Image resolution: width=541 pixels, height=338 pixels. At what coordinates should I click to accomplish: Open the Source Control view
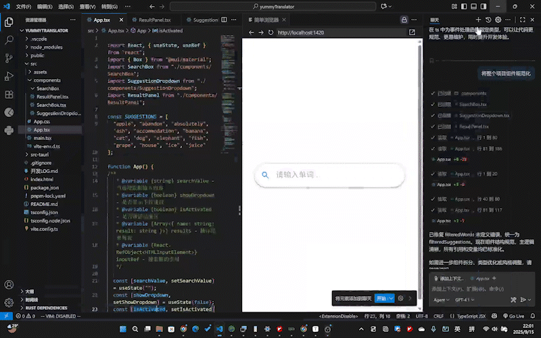(9, 59)
